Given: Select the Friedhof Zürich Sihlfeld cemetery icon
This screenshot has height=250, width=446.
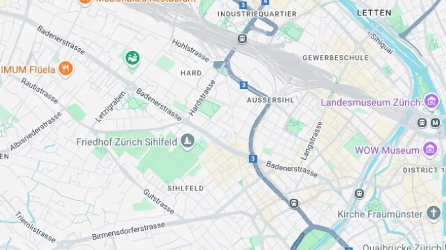Looking at the screenshot, I should click(188, 141).
